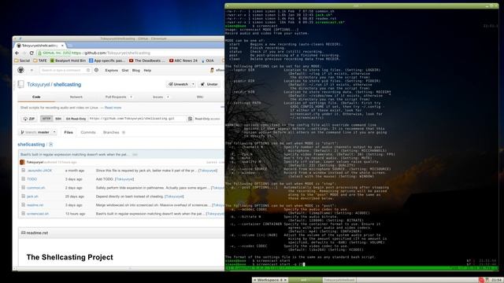Viewport: 504px width, 283px height.
Task: Switch to the Commits sub-tab
Action: coord(88,132)
